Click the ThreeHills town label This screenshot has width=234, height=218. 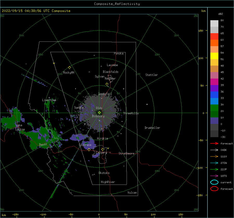[131, 113]
